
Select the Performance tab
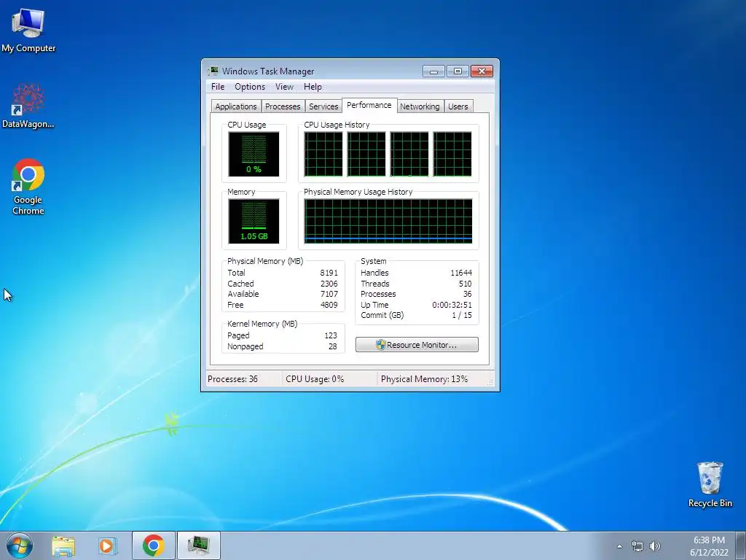(x=369, y=105)
